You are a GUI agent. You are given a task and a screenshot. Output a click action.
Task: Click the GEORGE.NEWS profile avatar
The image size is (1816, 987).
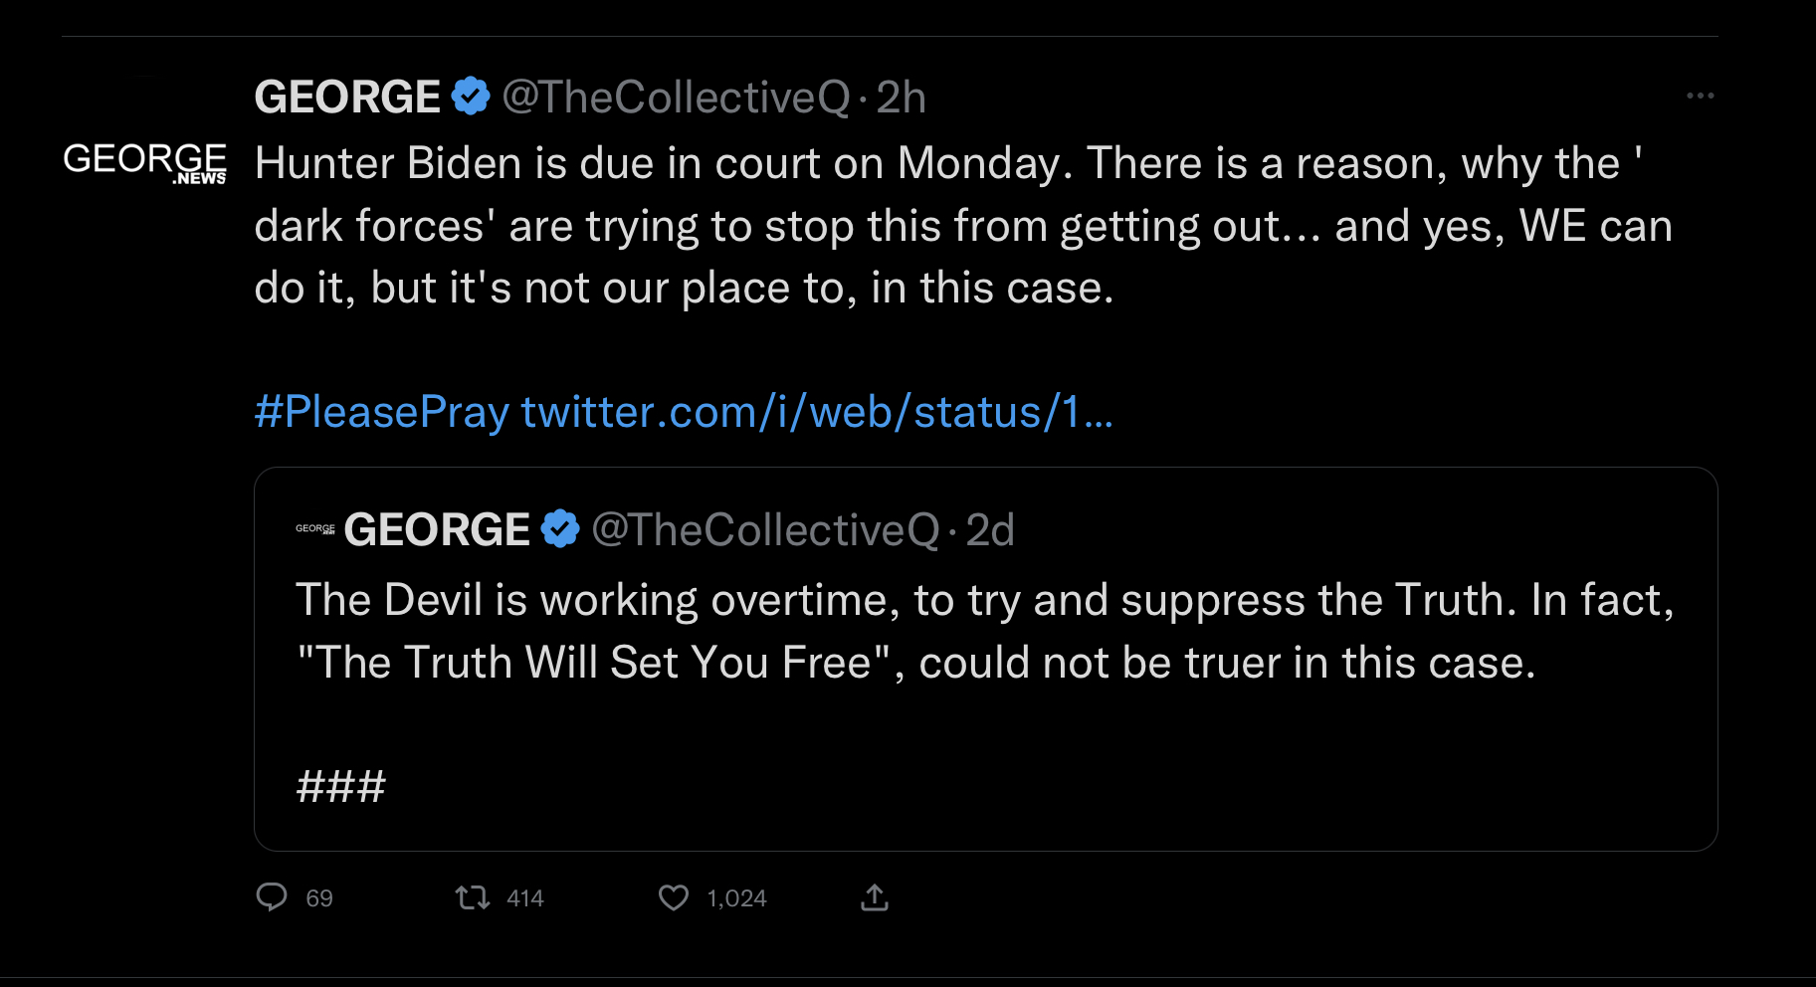point(145,162)
